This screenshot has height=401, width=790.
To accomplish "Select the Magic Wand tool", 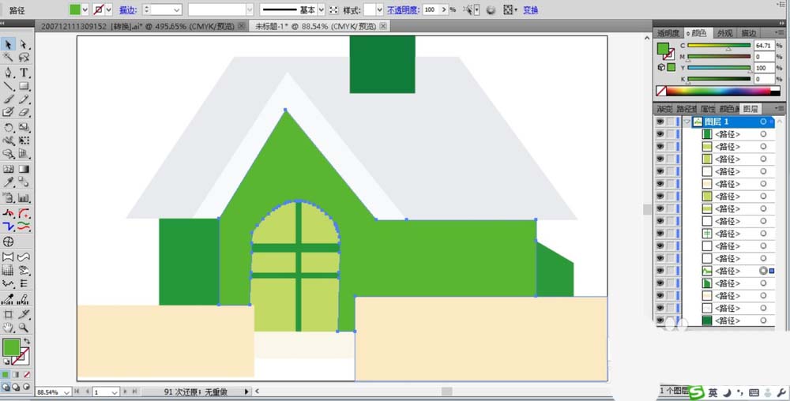I will tap(8, 58).
